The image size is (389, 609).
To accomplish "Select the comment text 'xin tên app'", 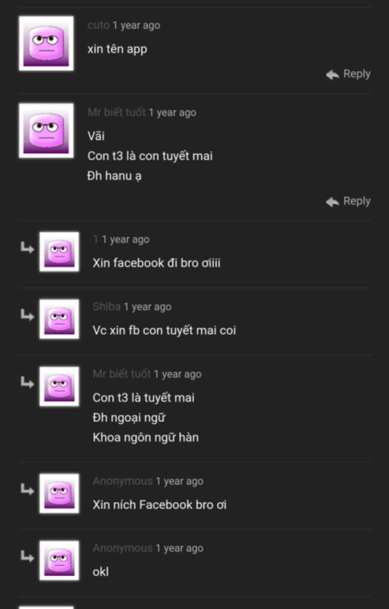I will [x=117, y=49].
